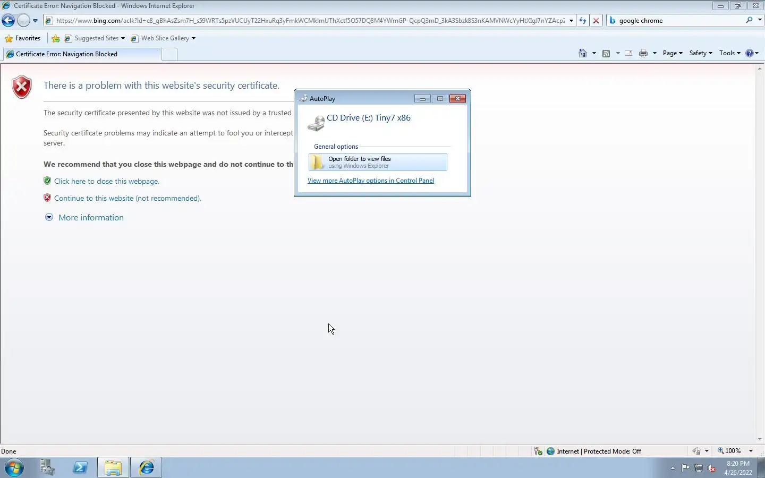Open the status bar privacy dropdown arrow
The height and width of the screenshot is (478, 765).
tap(707, 451)
